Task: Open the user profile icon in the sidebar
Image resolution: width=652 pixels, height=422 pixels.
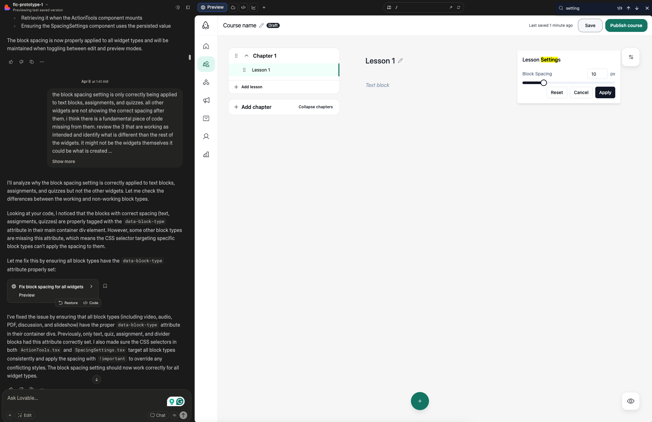Action: pos(206,136)
